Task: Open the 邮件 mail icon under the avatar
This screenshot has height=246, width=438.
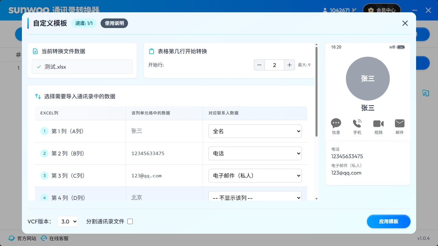Action: pos(399,124)
